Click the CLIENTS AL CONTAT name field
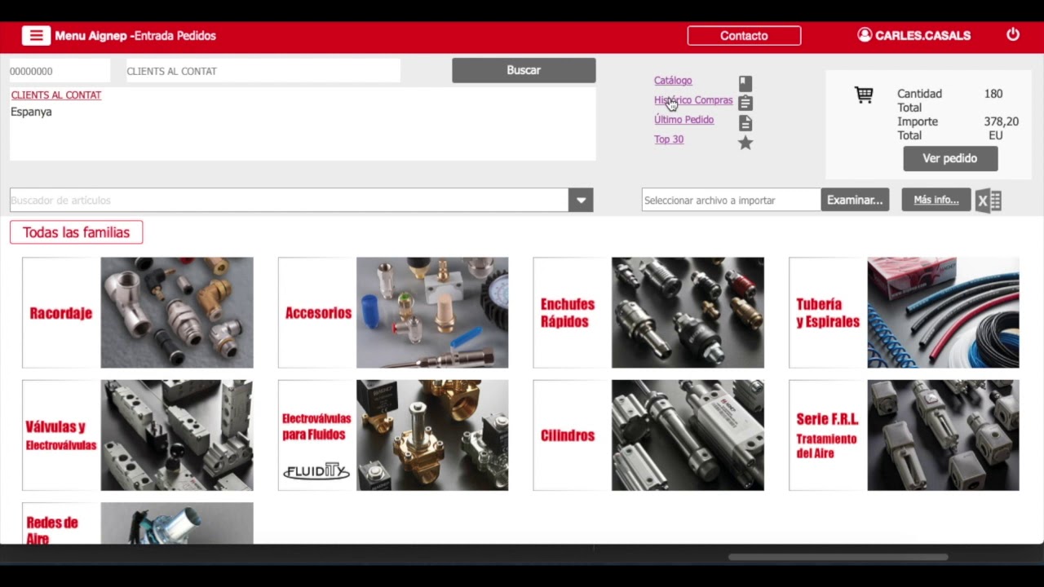 (x=263, y=71)
